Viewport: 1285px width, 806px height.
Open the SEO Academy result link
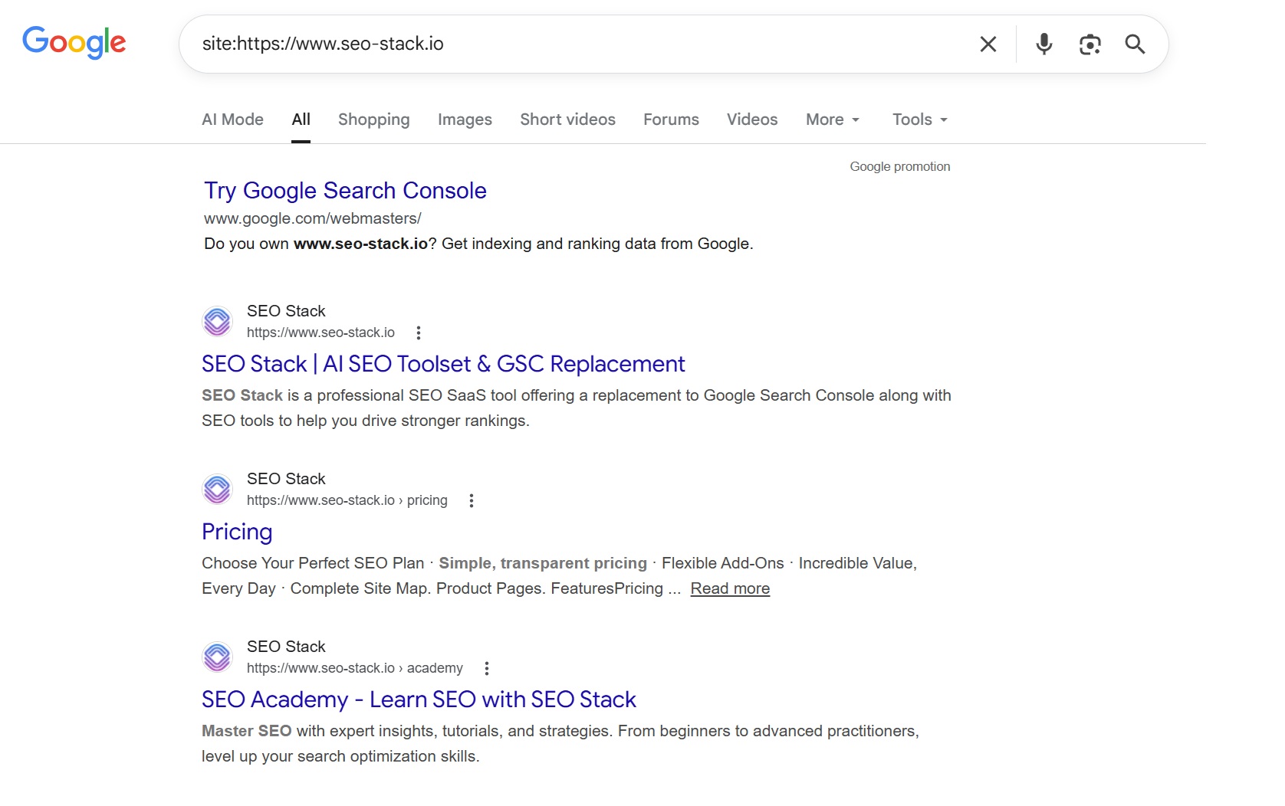(419, 700)
